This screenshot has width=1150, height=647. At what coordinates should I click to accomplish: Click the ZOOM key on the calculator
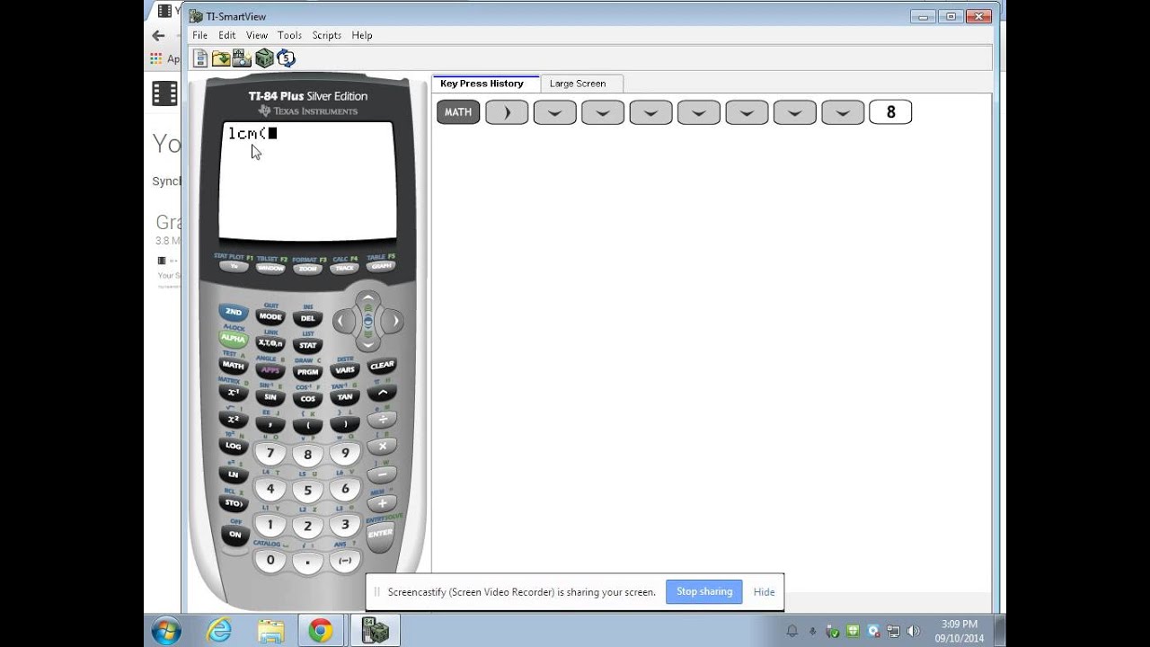[308, 269]
